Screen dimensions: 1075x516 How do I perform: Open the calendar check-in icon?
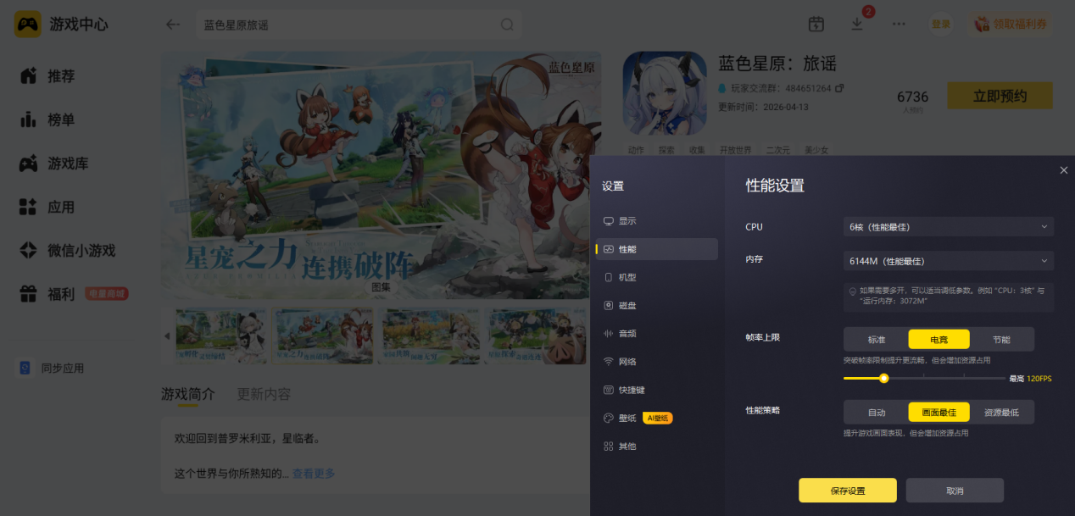(816, 25)
